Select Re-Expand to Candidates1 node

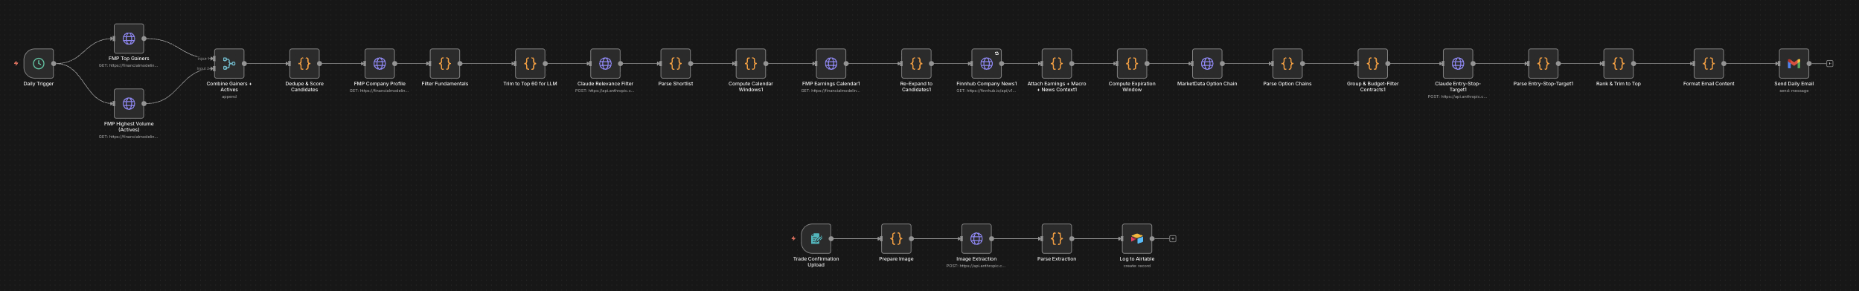(x=916, y=64)
